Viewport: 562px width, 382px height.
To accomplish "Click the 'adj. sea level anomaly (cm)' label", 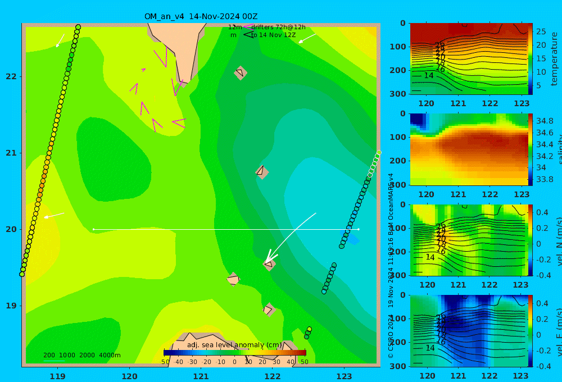I will (x=234, y=345).
